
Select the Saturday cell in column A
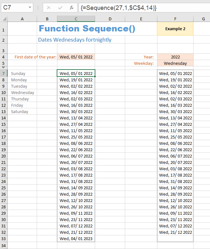tap(22, 111)
